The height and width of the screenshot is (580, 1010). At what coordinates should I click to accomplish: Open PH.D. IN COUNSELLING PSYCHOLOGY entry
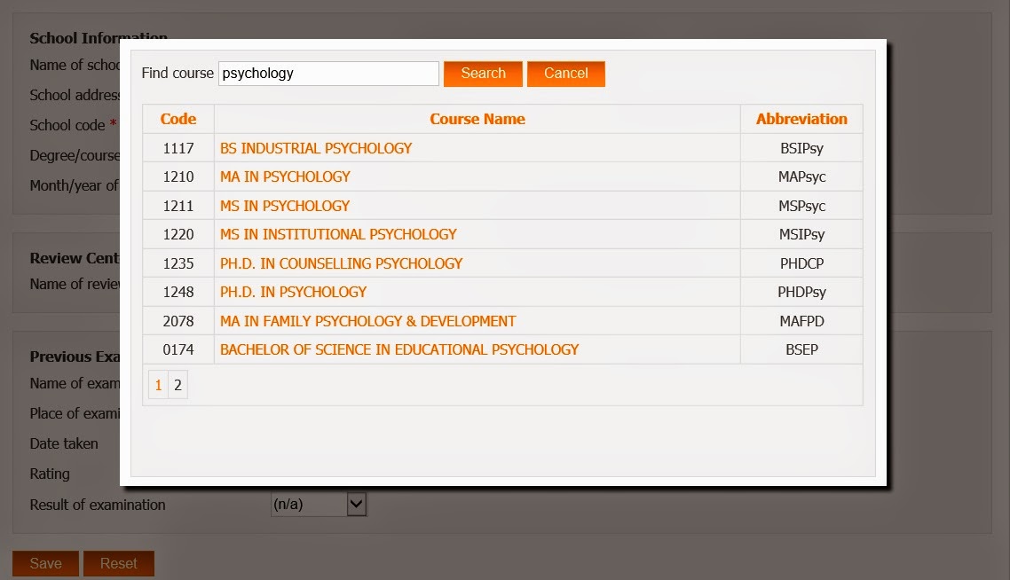point(341,263)
